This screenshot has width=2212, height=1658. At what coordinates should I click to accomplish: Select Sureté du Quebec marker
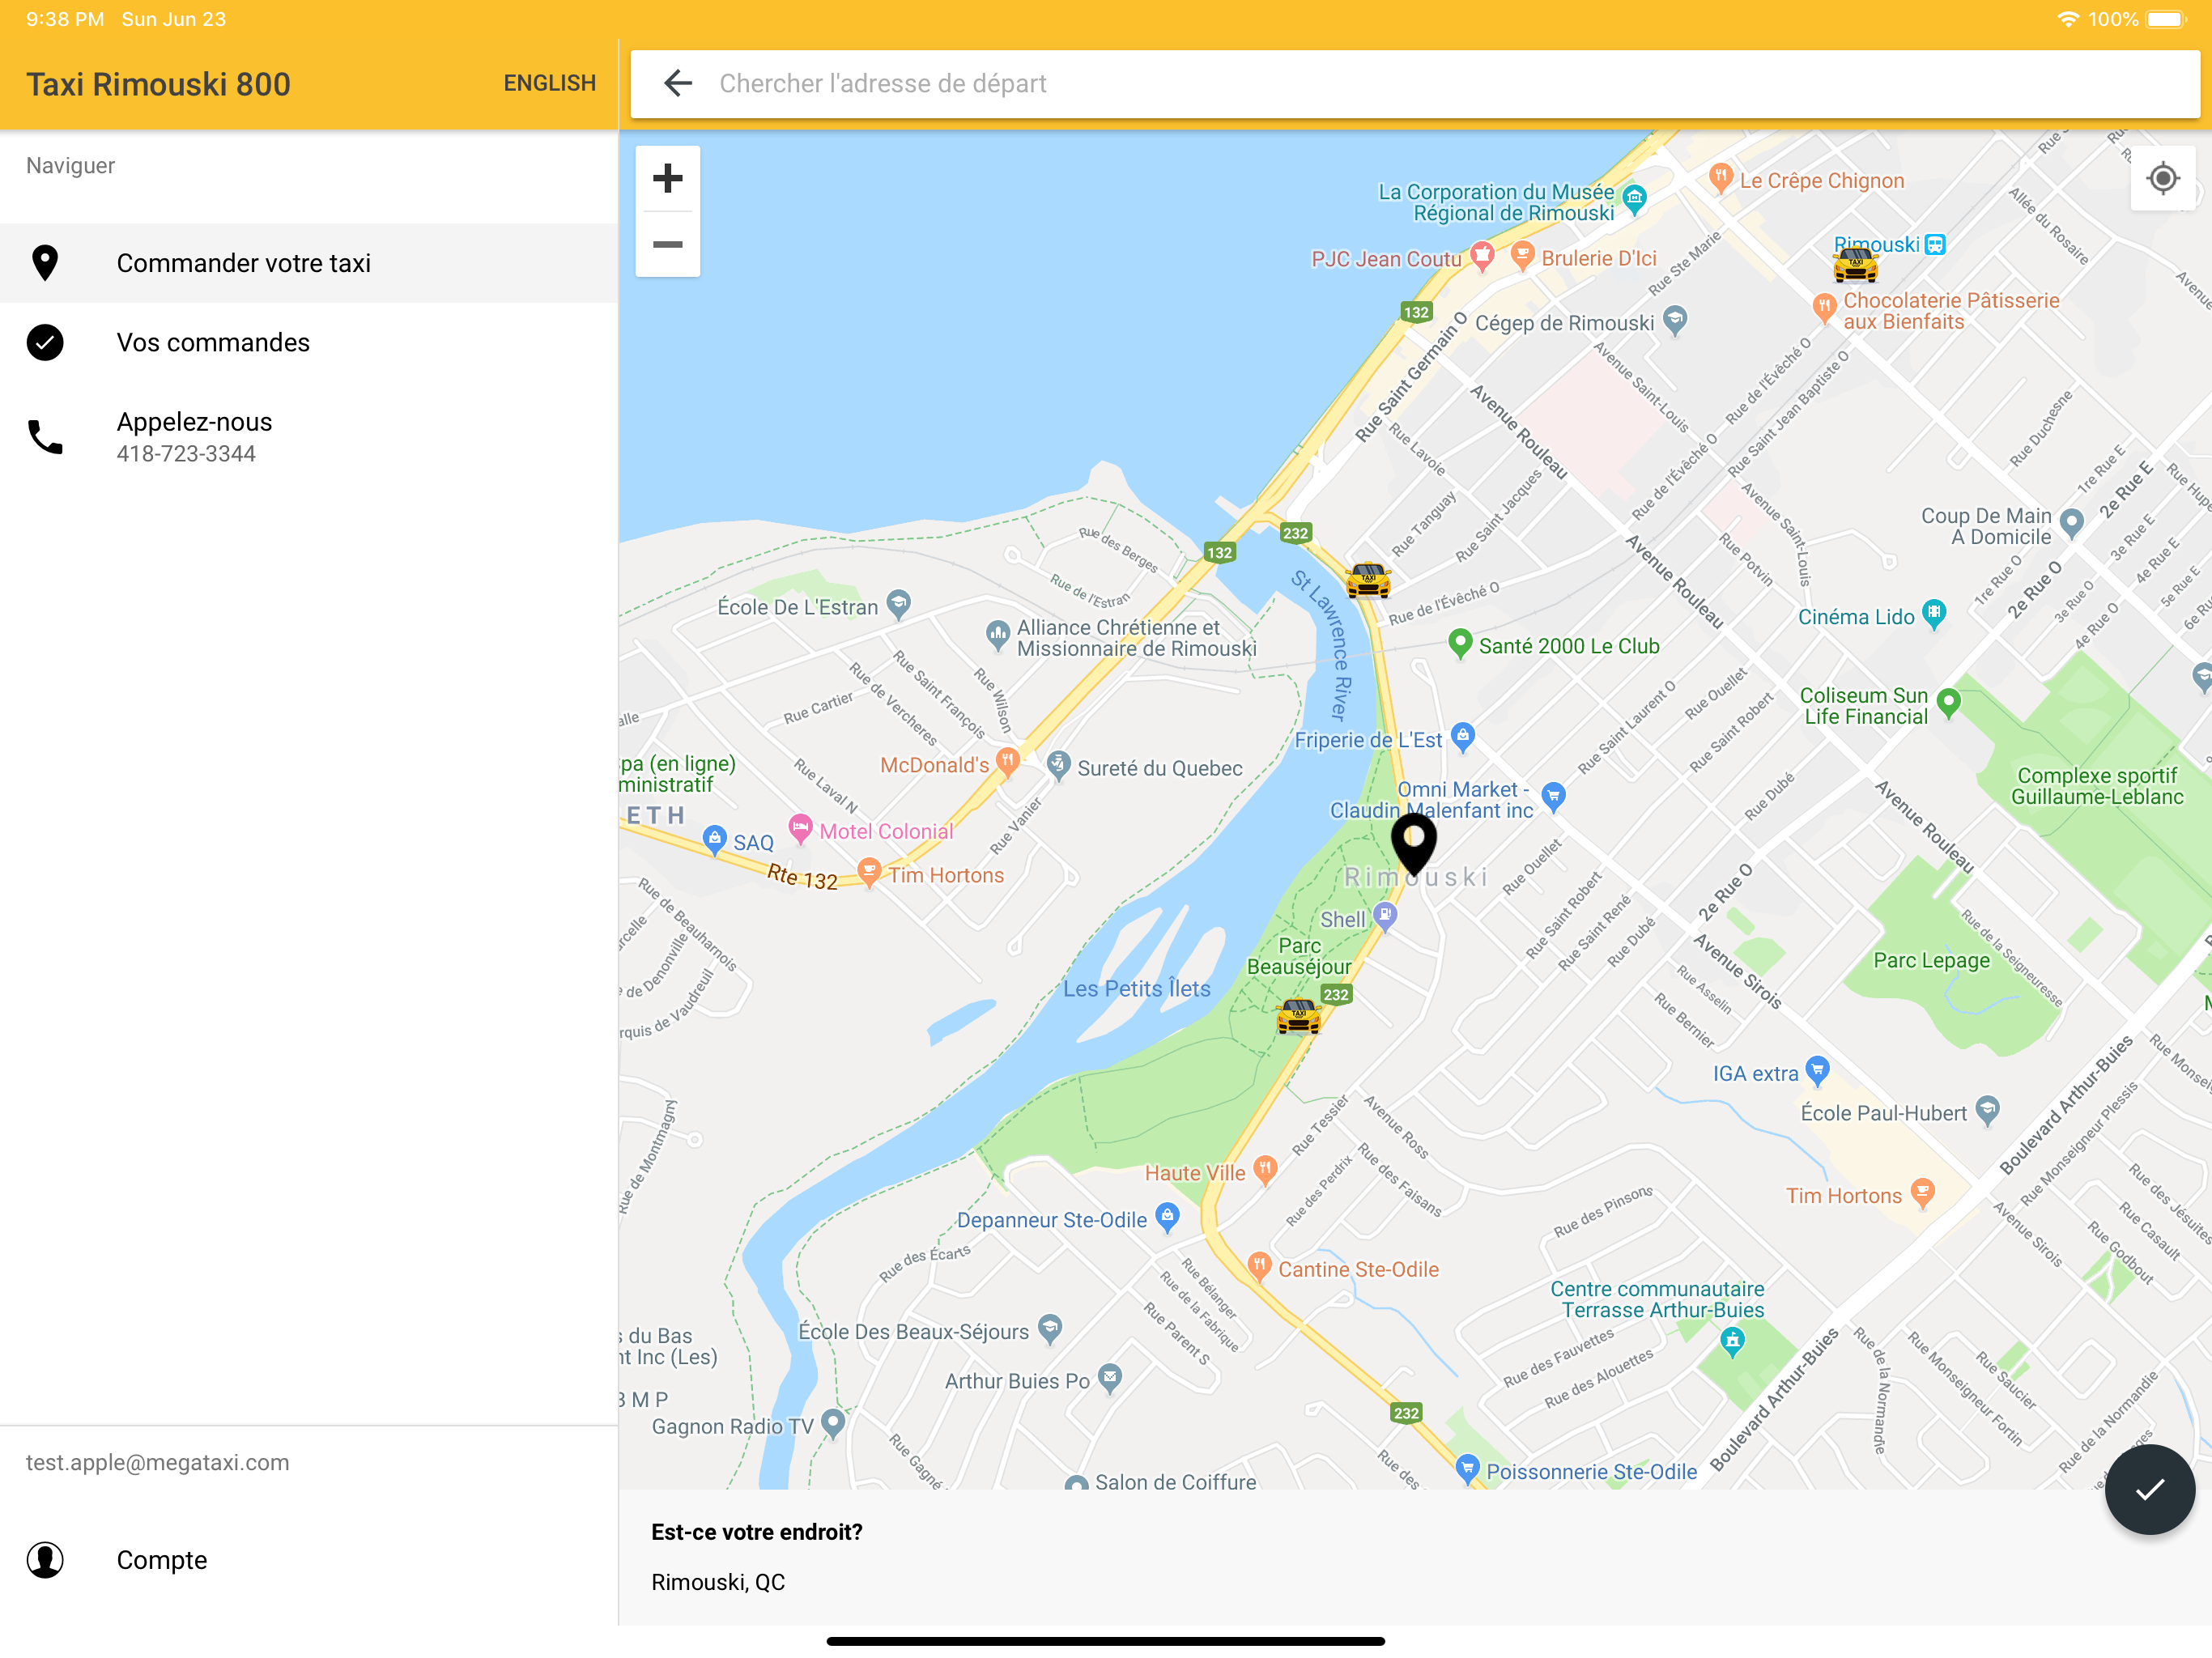click(x=1058, y=765)
